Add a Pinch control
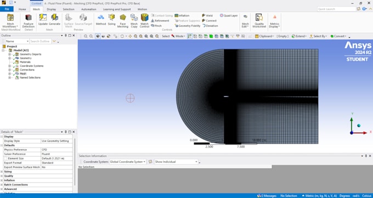Screen dimensions: 373x198 point(156,26)
